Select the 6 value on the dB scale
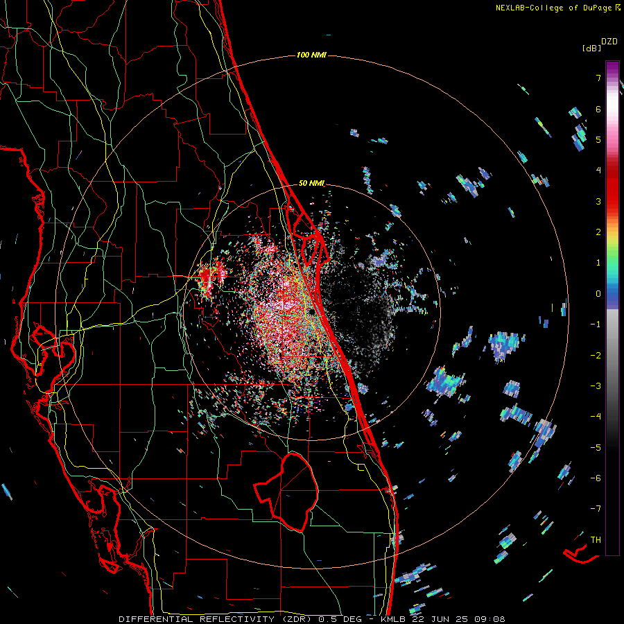This screenshot has width=624, height=624. pos(598,109)
